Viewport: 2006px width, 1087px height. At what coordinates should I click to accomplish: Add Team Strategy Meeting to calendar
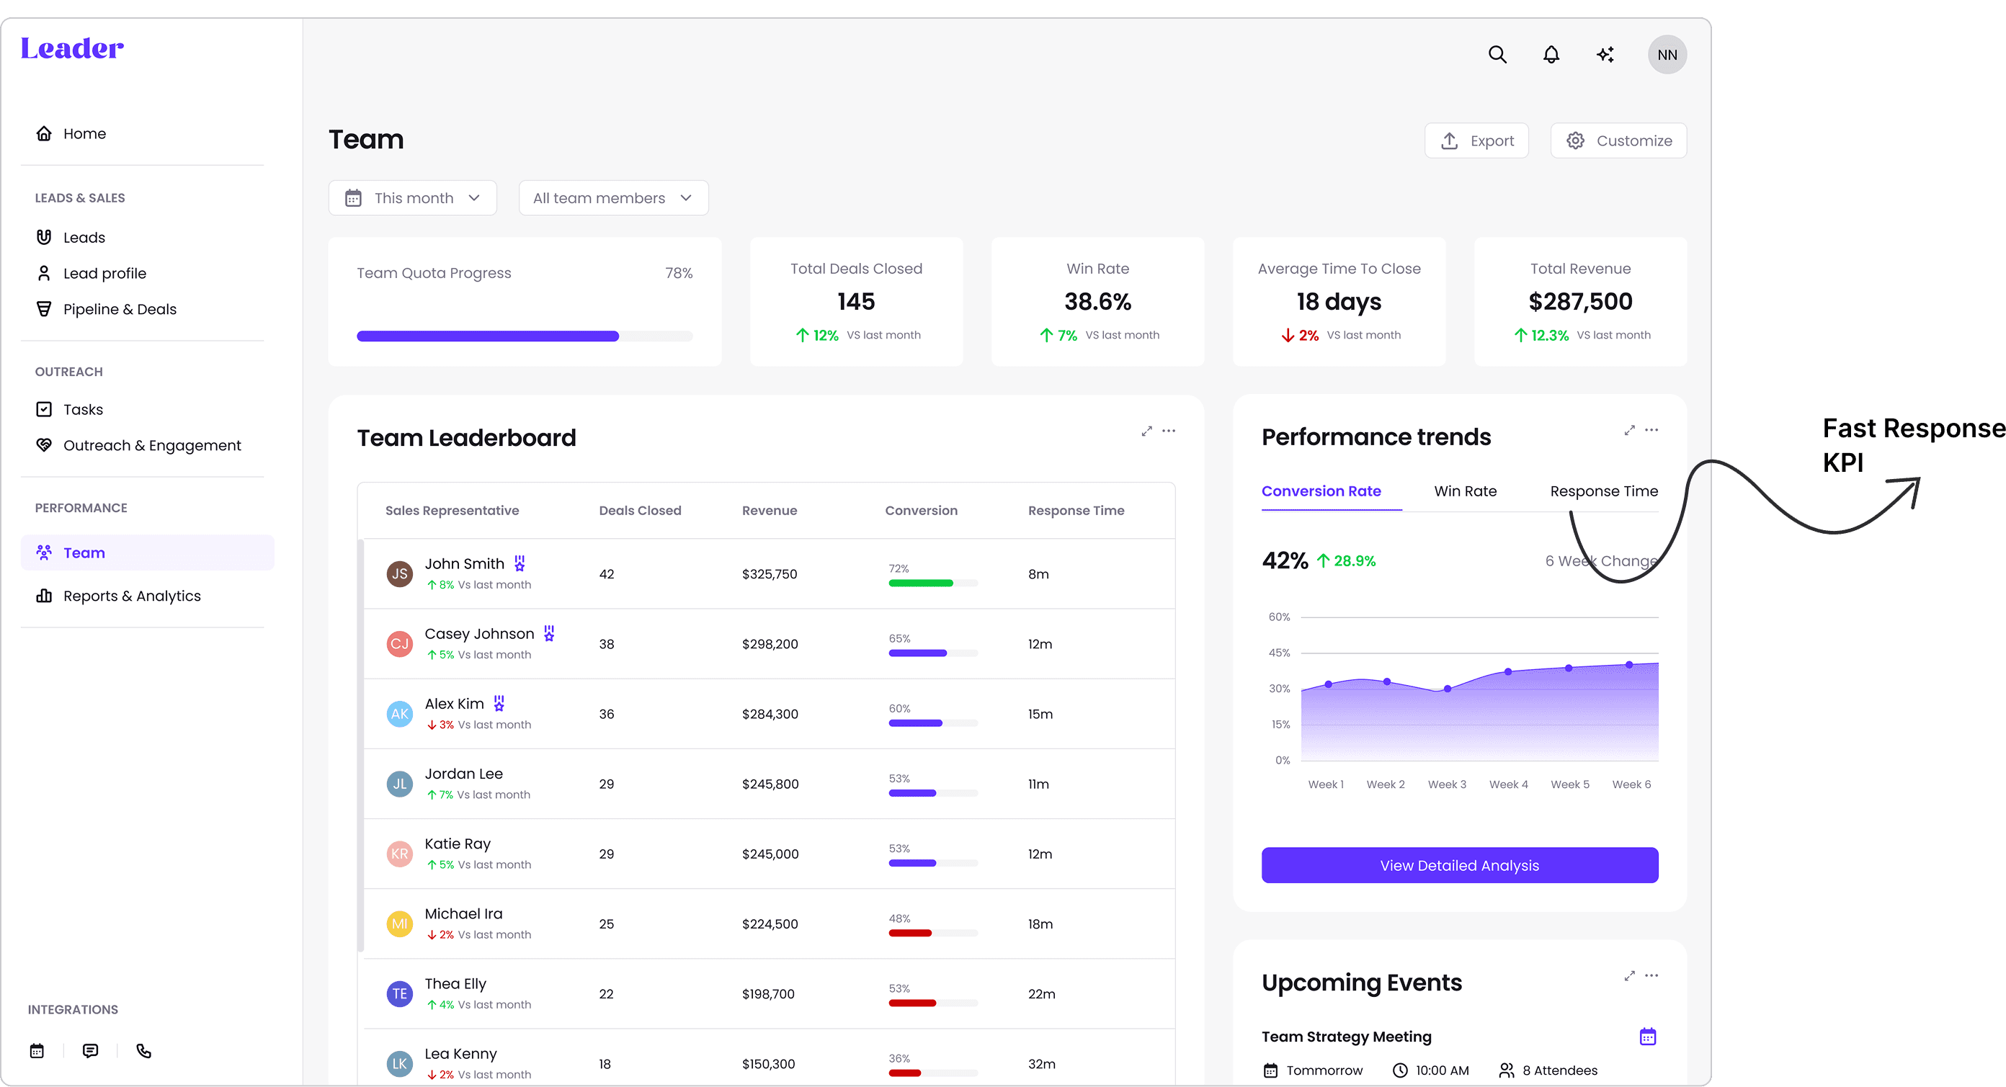coord(1647,1037)
